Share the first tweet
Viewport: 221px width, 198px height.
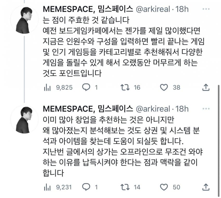coord(206,87)
